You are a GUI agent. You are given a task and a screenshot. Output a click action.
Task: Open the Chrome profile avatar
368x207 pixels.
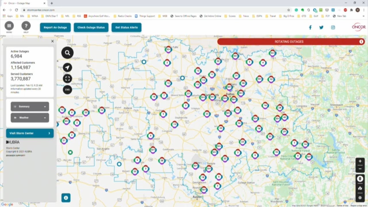358,10
